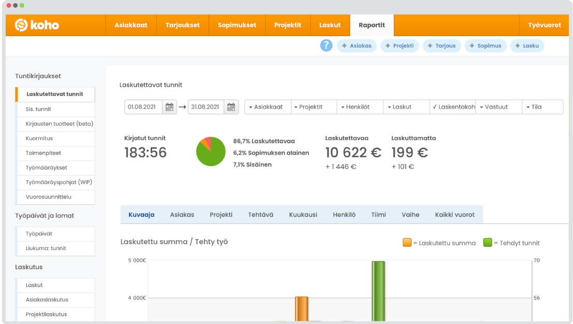Image resolution: width=573 pixels, height=324 pixels.
Task: Open Toimenpiteet sidebar item
Action: (x=55, y=153)
